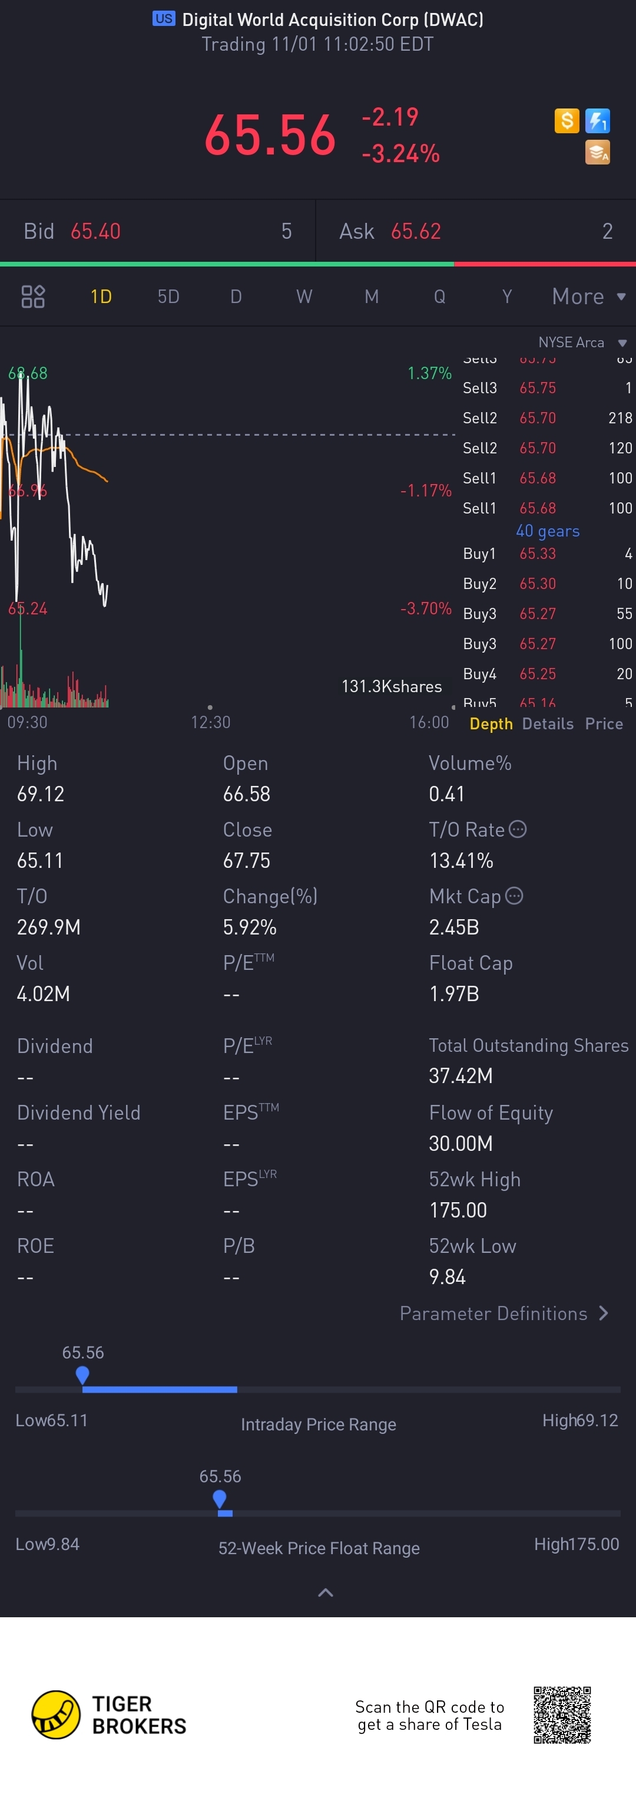Open the More timeframes dropdown
Screen dimensions: 636x1813
click(589, 297)
